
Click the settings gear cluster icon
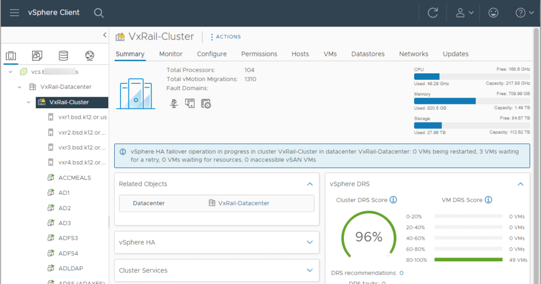[206, 104]
